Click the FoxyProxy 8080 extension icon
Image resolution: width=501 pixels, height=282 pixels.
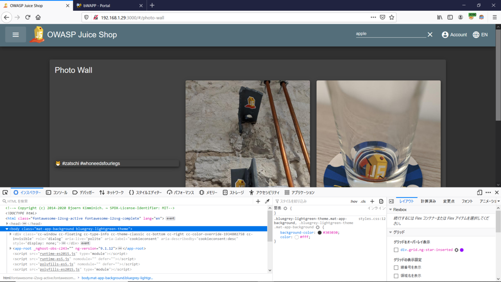(x=472, y=17)
